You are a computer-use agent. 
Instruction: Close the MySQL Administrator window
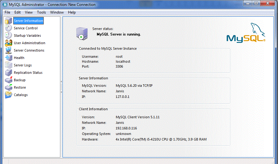pos(268,3)
